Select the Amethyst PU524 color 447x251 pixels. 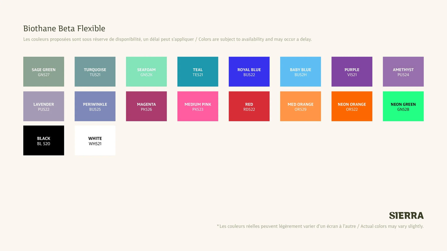[x=403, y=72]
